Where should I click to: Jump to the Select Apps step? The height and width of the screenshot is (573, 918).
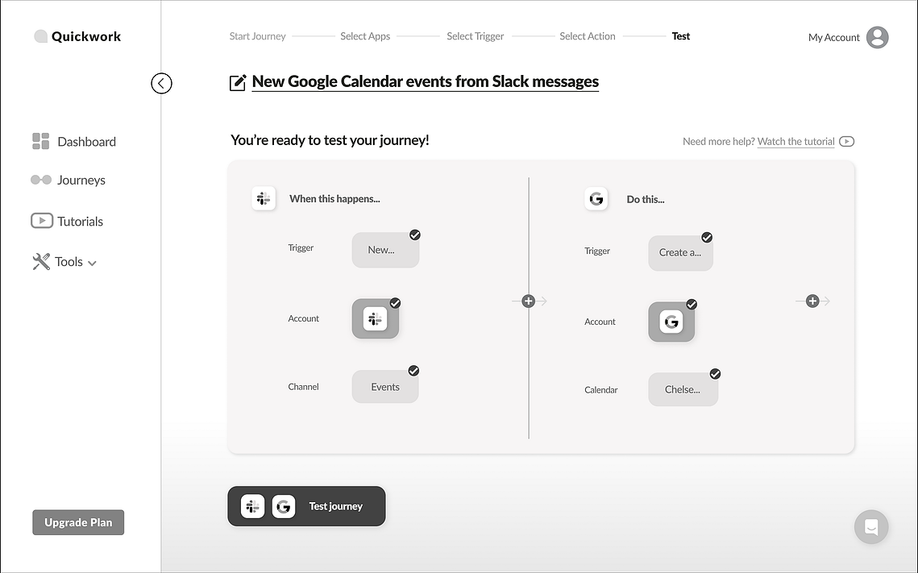coord(365,36)
